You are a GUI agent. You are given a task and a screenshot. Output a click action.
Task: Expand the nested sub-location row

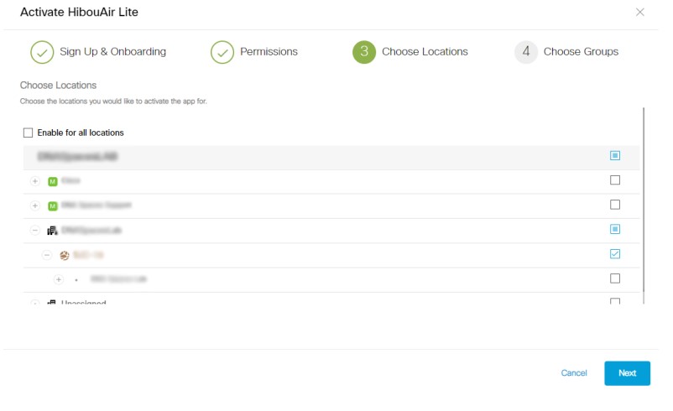click(59, 279)
